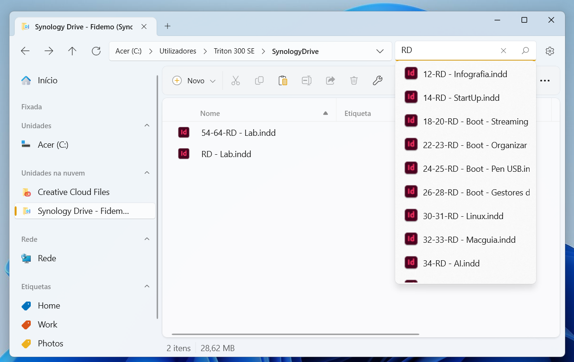The height and width of the screenshot is (362, 574).
Task: Clear the RD search text
Action: tap(503, 51)
